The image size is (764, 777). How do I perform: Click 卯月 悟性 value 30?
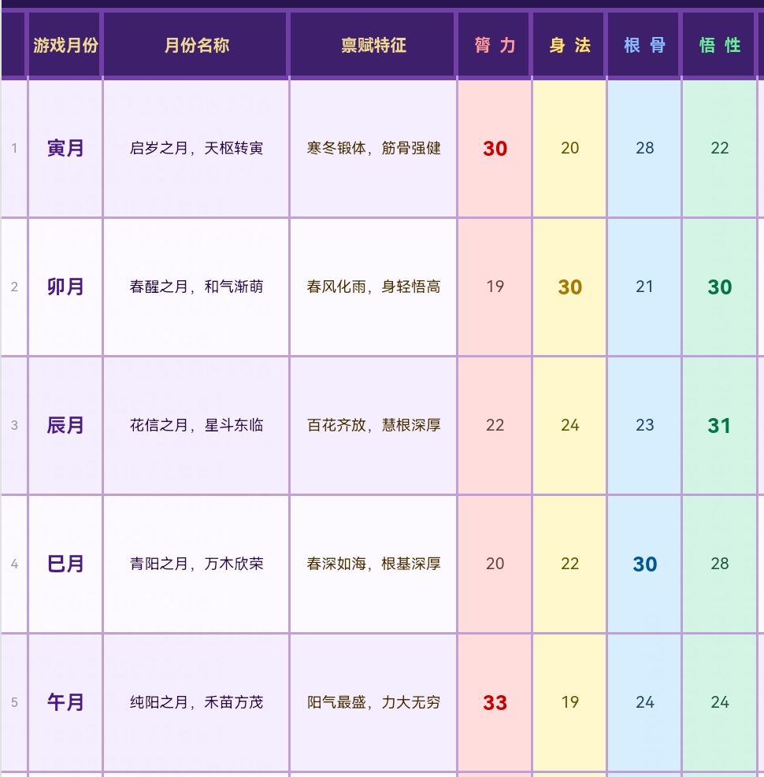(x=719, y=287)
